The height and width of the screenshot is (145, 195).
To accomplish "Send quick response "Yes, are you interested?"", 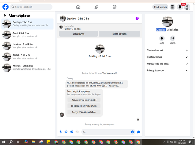I will point(84,100).
